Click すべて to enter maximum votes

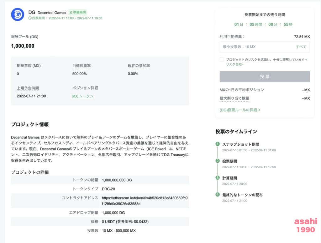(x=301, y=47)
